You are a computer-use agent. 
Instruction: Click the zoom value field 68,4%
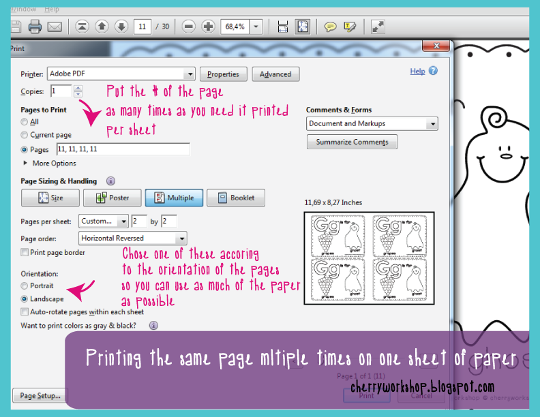pos(235,27)
